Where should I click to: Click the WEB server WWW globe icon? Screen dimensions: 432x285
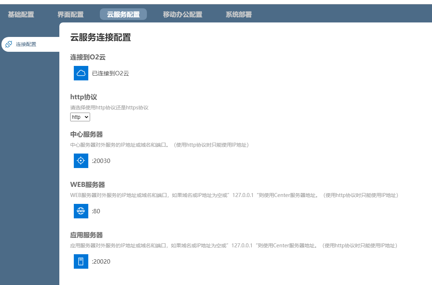81,211
